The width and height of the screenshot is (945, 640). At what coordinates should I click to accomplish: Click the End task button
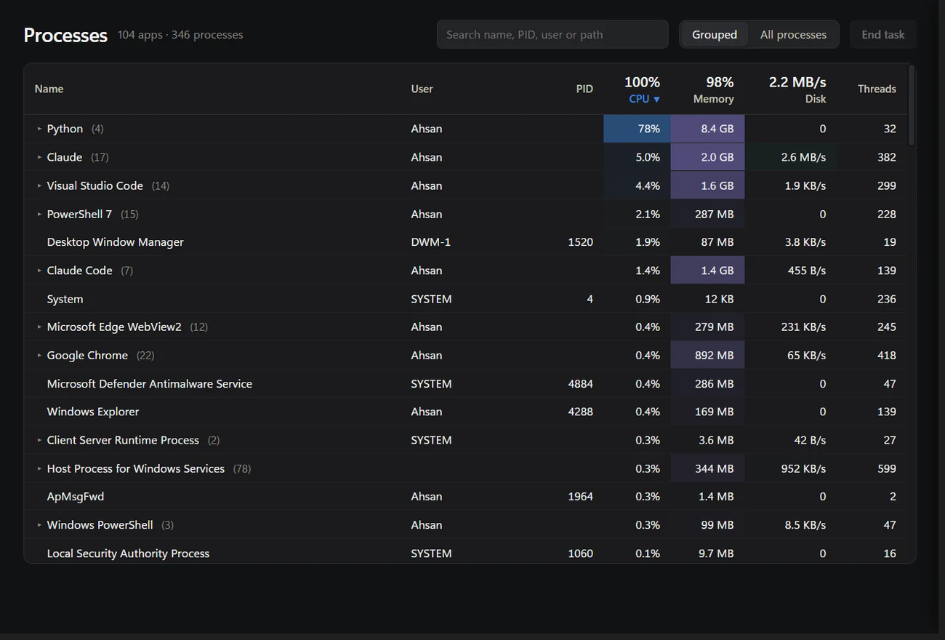[x=883, y=34]
